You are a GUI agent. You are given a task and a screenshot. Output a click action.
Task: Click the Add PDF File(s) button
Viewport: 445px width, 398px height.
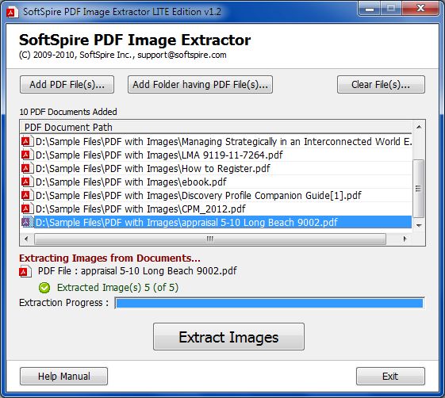(67, 85)
